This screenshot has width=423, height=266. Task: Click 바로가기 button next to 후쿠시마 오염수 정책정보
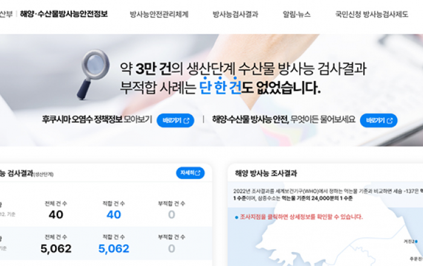pyautogui.click(x=175, y=120)
